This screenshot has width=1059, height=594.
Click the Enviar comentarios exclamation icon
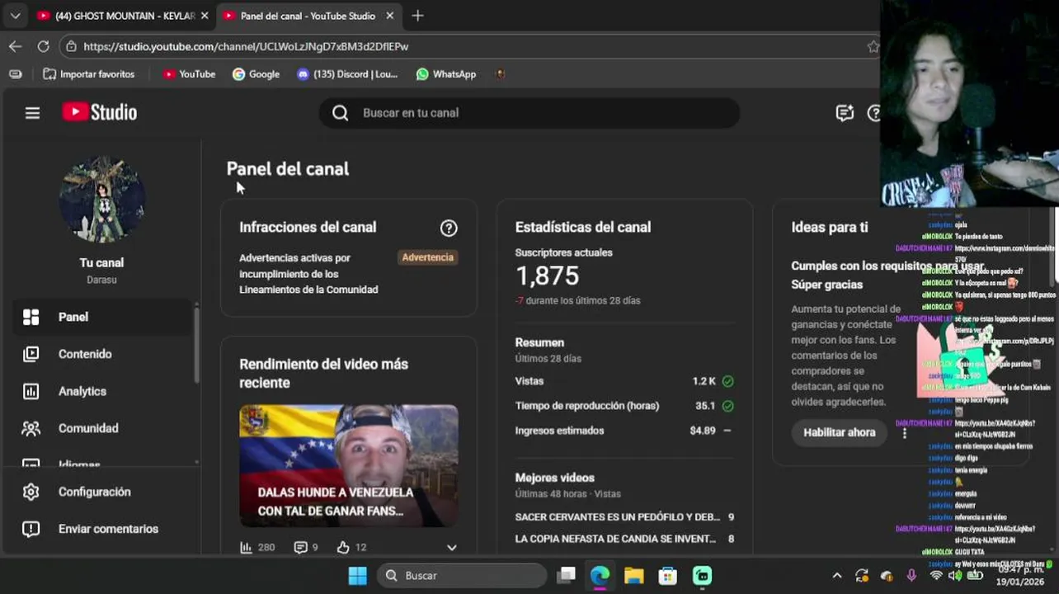pos(31,529)
